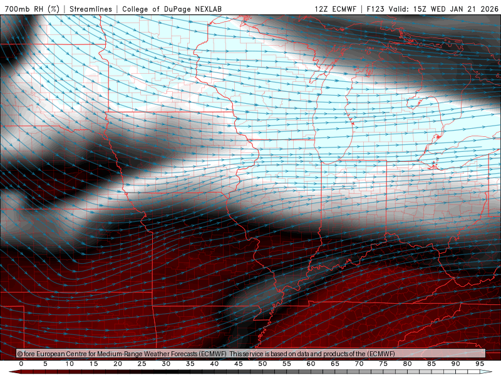
Task: Click the "45" humidity scale number
Action: point(239,364)
